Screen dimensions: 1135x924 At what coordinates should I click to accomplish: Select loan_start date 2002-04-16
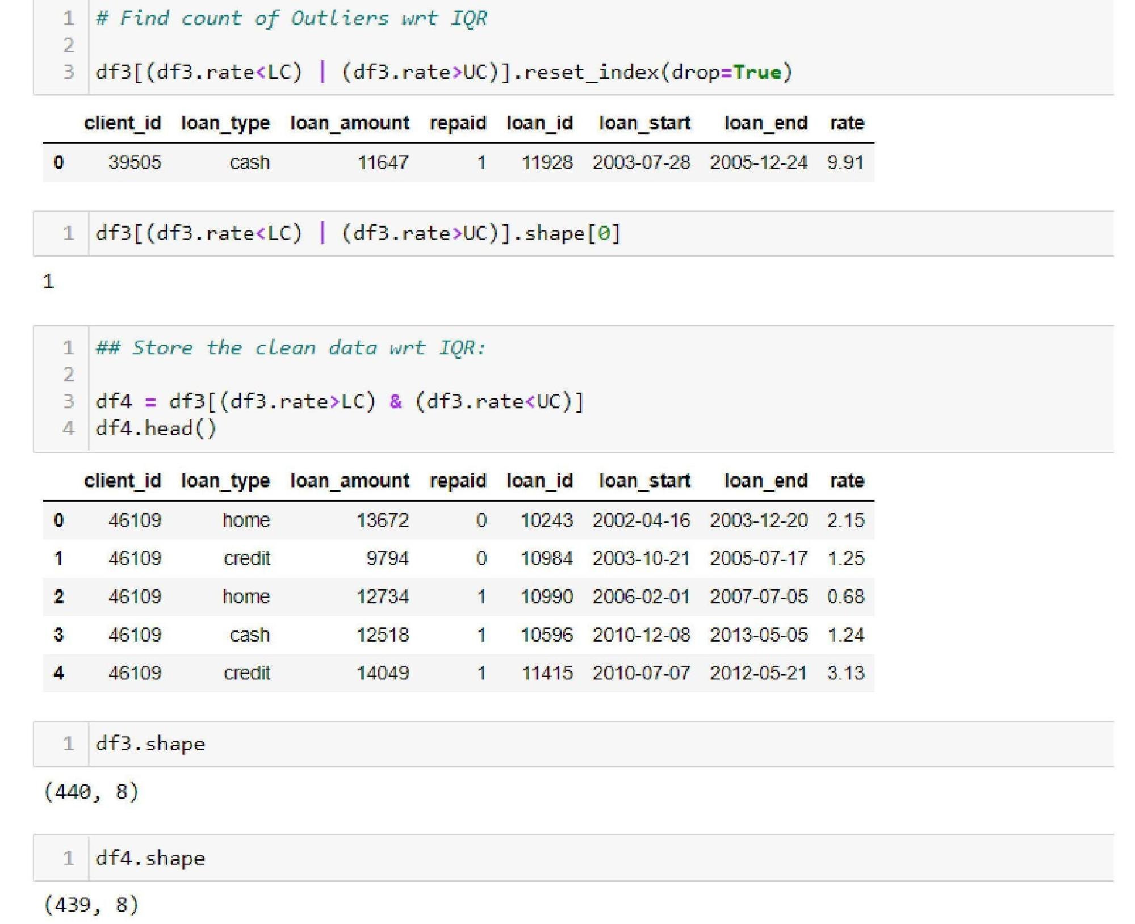click(x=642, y=520)
